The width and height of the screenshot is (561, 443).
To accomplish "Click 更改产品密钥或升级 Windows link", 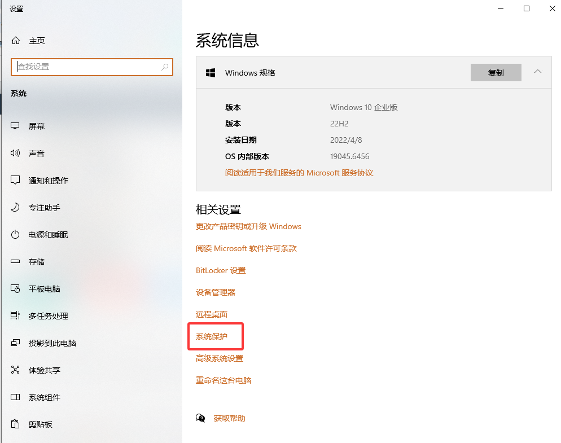I will coord(248,226).
